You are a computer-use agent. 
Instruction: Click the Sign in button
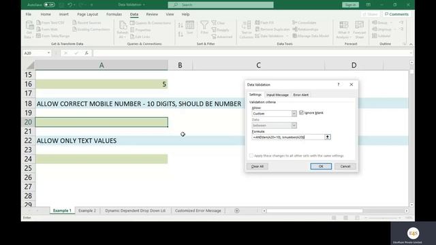[350, 5]
